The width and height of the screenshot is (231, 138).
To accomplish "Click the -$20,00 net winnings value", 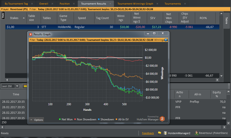I will pyautogui.click(x=140, y=27).
